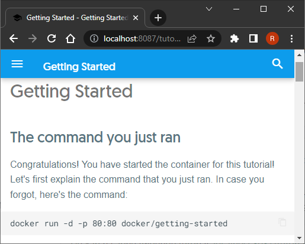305x244 pixels.
Task: Click the graduation cap tab favicon
Action: pyautogui.click(x=17, y=18)
